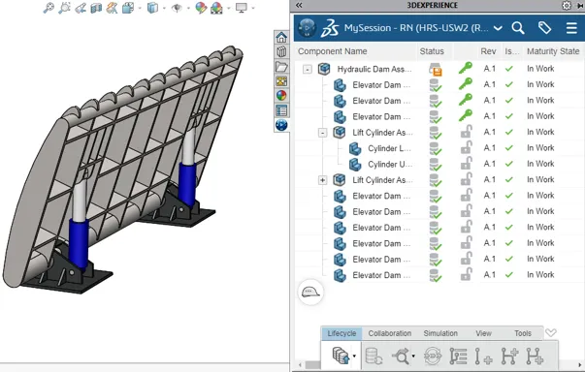Open the Custom Properties task pane tab
This screenshot has height=372, width=585.
click(x=281, y=110)
